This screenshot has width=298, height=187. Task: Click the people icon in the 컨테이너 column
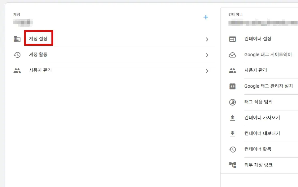click(232, 71)
